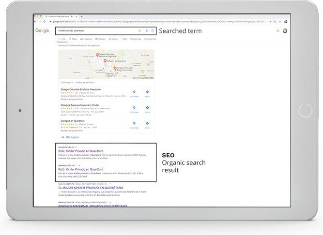323x235 pixels.
Task: Expand the 'Más' search options
Action: point(124,39)
